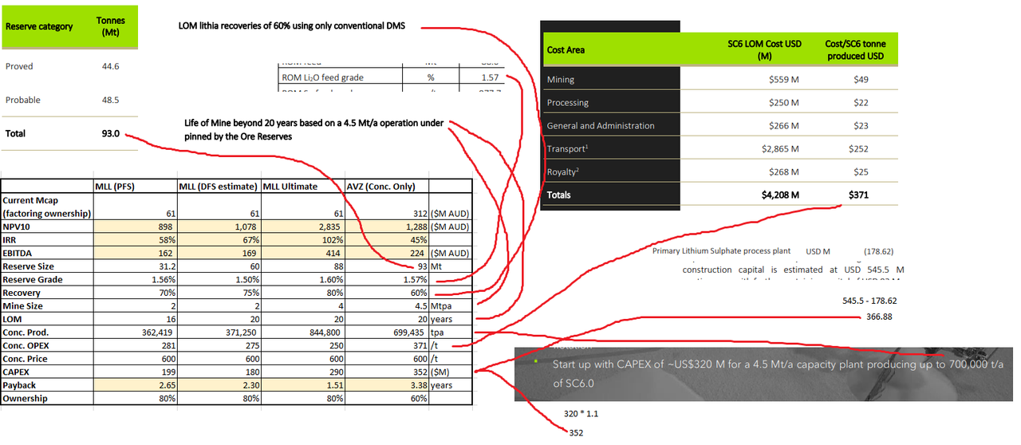The height and width of the screenshot is (445, 1021).
Task: Select the Royalty LOM cost $268 M
Action: [x=783, y=172]
